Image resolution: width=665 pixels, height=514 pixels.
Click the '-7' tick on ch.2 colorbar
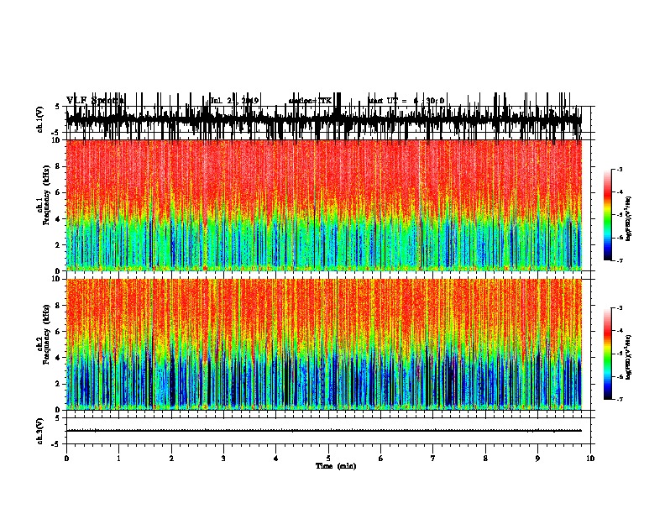(x=619, y=399)
